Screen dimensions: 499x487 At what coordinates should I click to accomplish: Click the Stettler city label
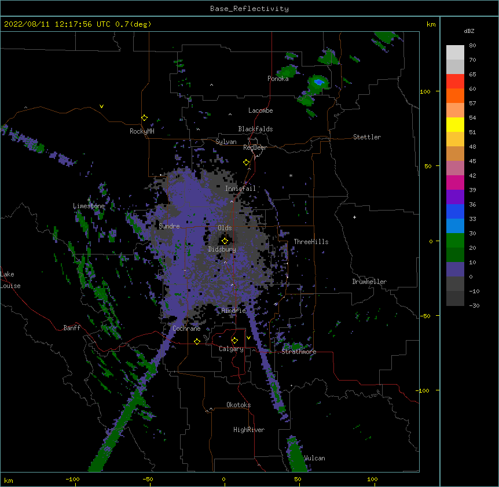367,137
